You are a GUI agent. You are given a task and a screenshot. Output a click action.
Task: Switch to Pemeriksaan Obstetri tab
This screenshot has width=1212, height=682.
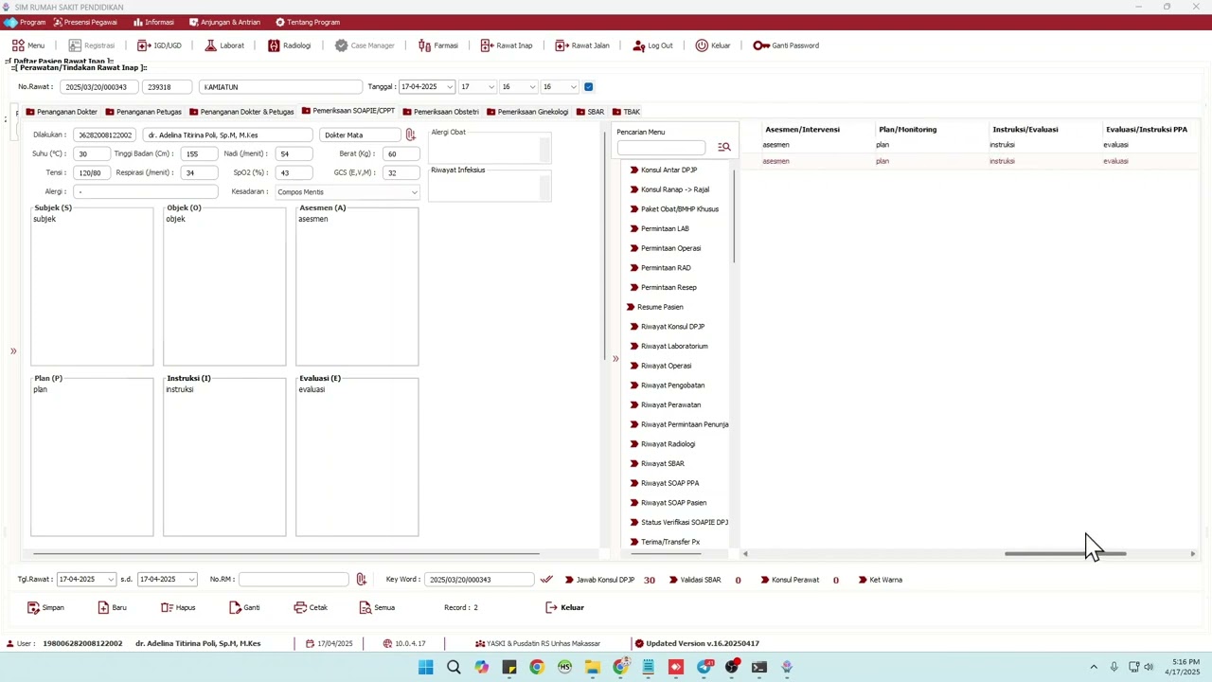pos(440,112)
